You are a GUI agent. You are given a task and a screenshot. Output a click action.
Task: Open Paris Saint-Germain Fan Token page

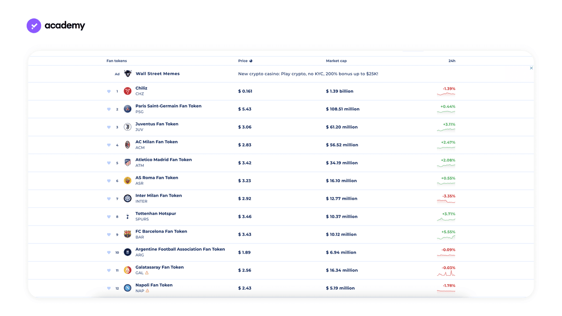(169, 106)
